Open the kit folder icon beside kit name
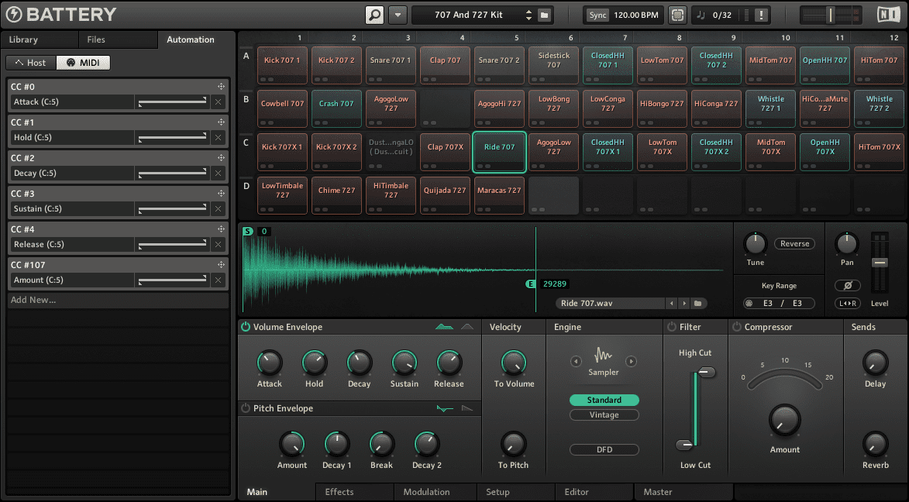This screenshot has width=909, height=502. pos(544,15)
